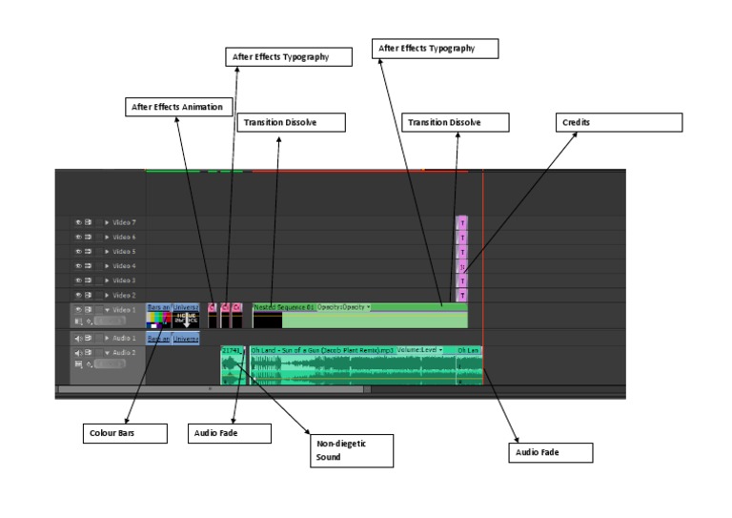The width and height of the screenshot is (732, 518).
Task: Select the title clip on Video 3
Action: pos(462,281)
